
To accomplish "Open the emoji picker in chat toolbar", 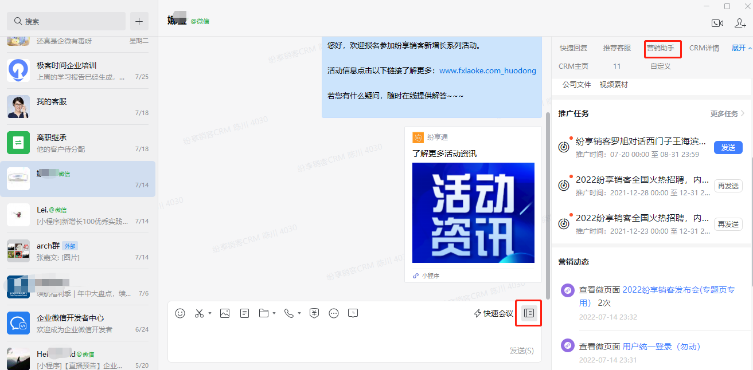I will coord(180,313).
